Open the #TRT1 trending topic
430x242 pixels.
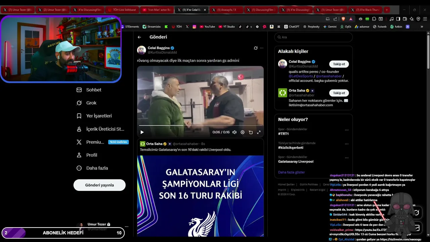pos(284,134)
